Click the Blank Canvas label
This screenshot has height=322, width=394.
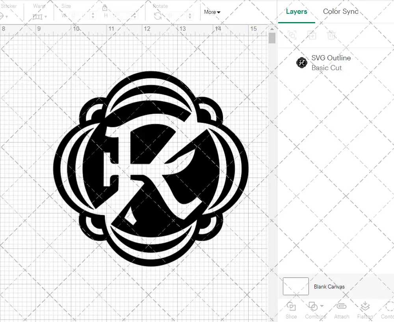pyautogui.click(x=329, y=287)
